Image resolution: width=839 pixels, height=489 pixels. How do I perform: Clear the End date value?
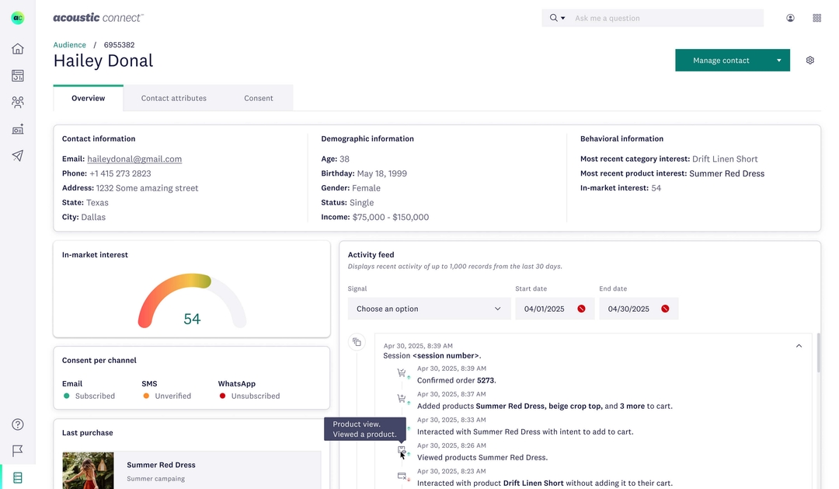pyautogui.click(x=665, y=309)
